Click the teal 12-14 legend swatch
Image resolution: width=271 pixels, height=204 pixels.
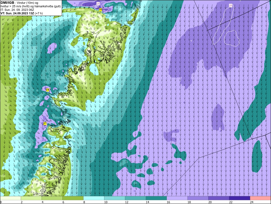coord(135,198)
